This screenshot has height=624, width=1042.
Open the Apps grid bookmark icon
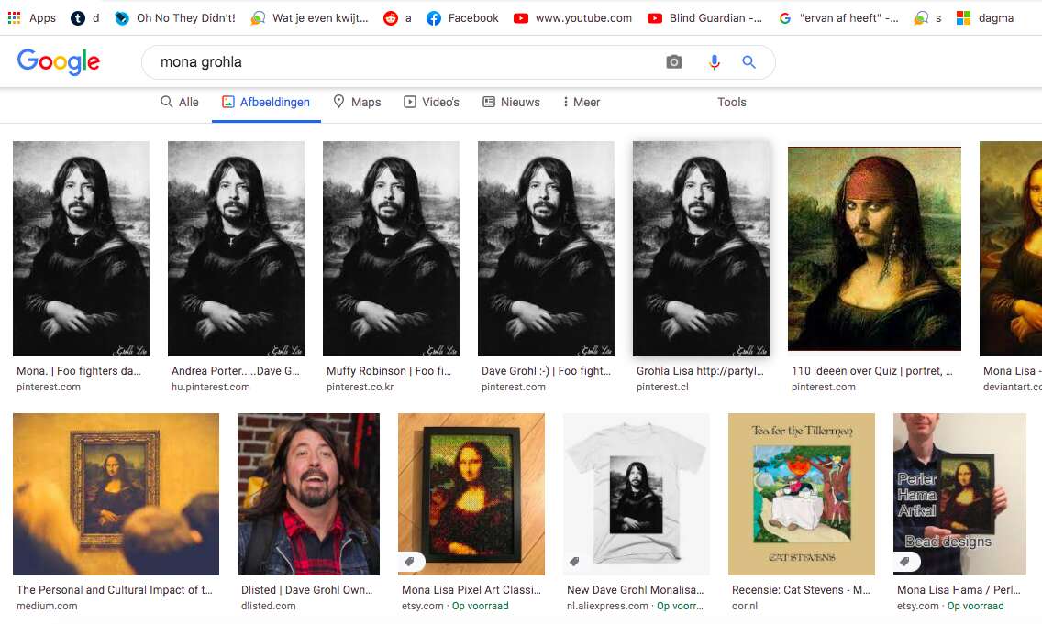(x=14, y=18)
